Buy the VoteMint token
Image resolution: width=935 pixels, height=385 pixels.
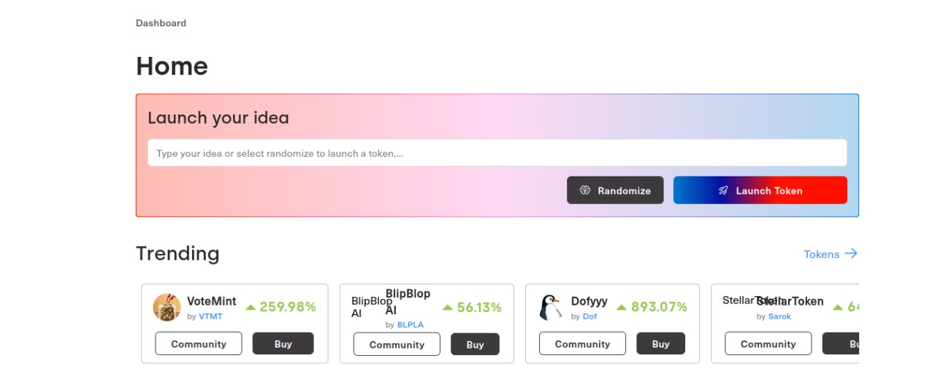coord(283,344)
